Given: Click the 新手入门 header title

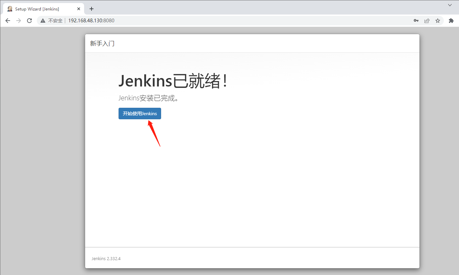Looking at the screenshot, I should click(102, 43).
